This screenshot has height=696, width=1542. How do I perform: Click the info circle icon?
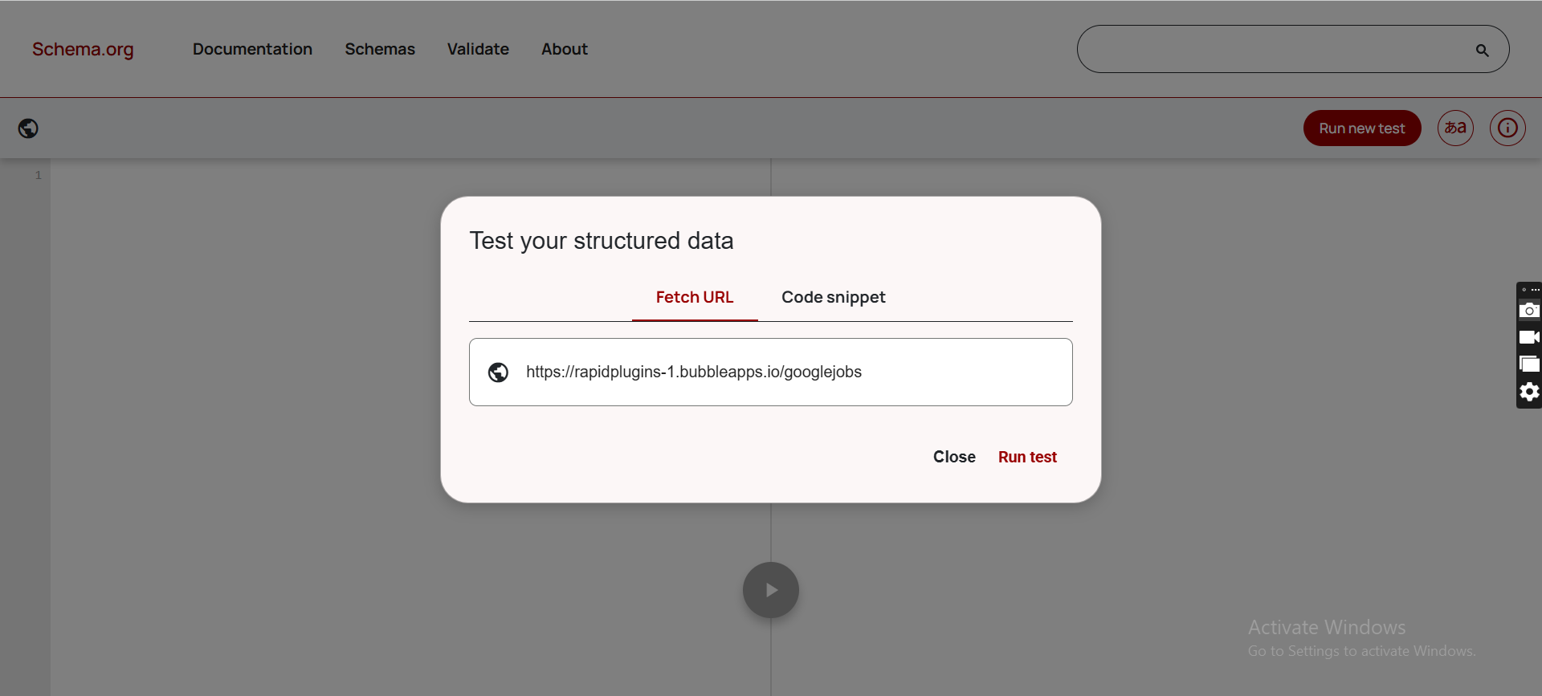(x=1507, y=128)
